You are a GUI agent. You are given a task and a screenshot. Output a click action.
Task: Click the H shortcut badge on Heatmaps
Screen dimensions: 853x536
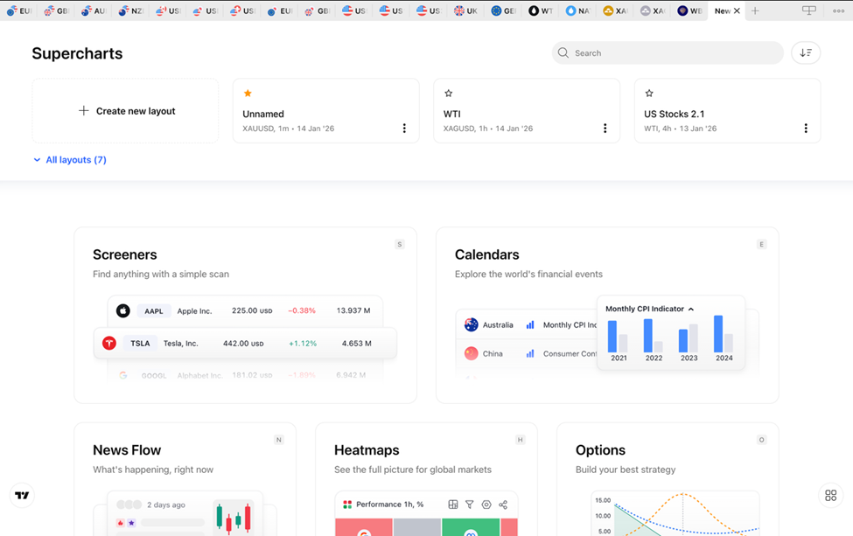520,440
